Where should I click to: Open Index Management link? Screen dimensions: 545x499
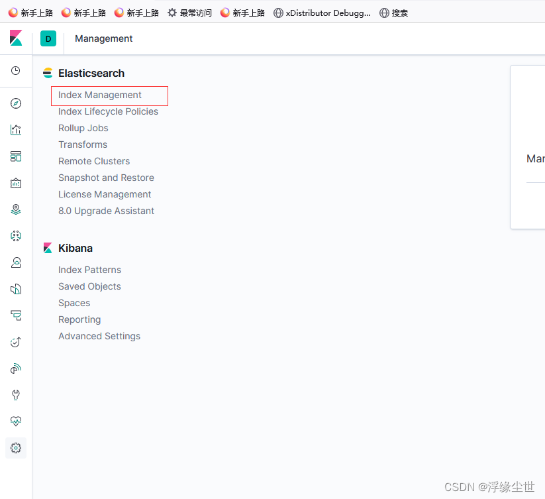coord(100,95)
